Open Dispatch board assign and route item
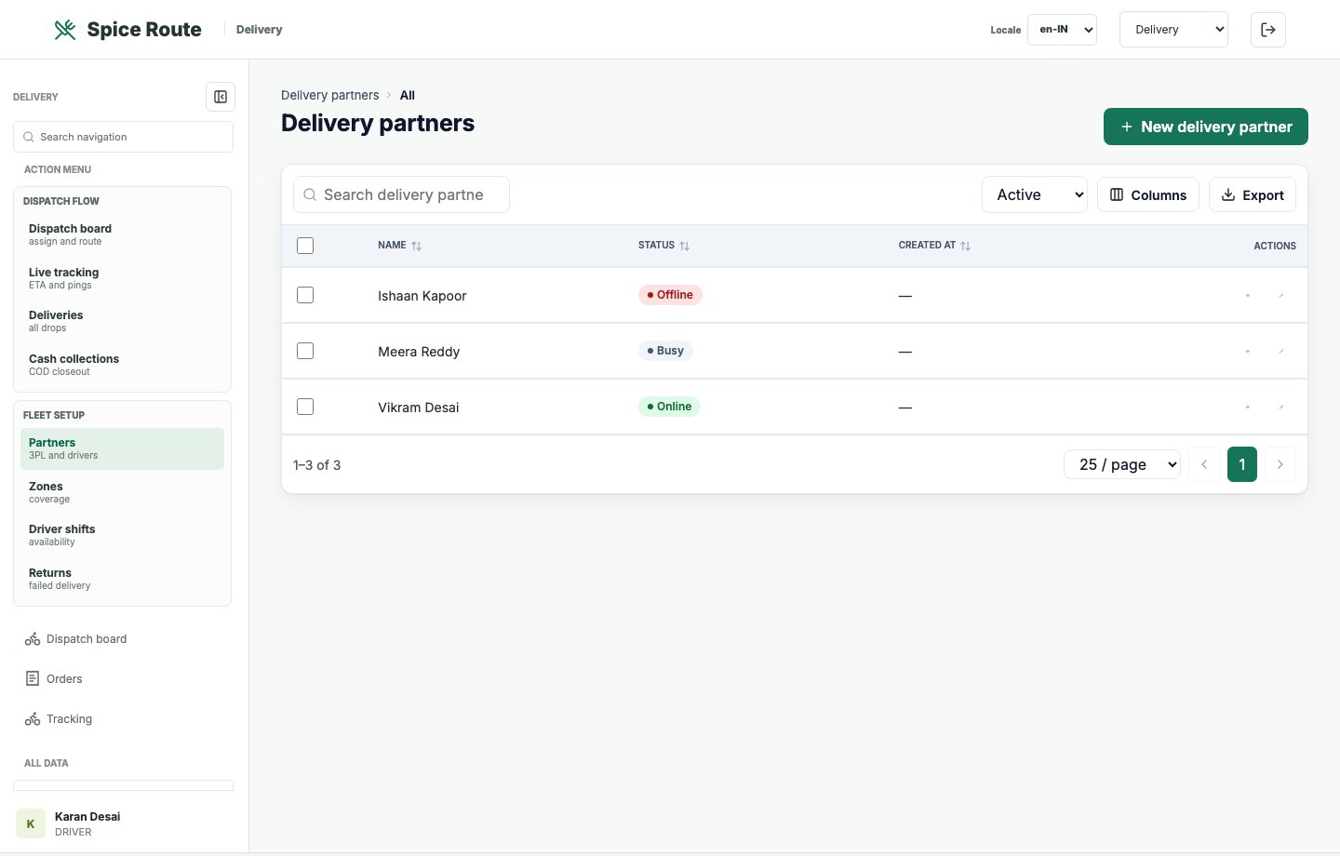 [122, 234]
